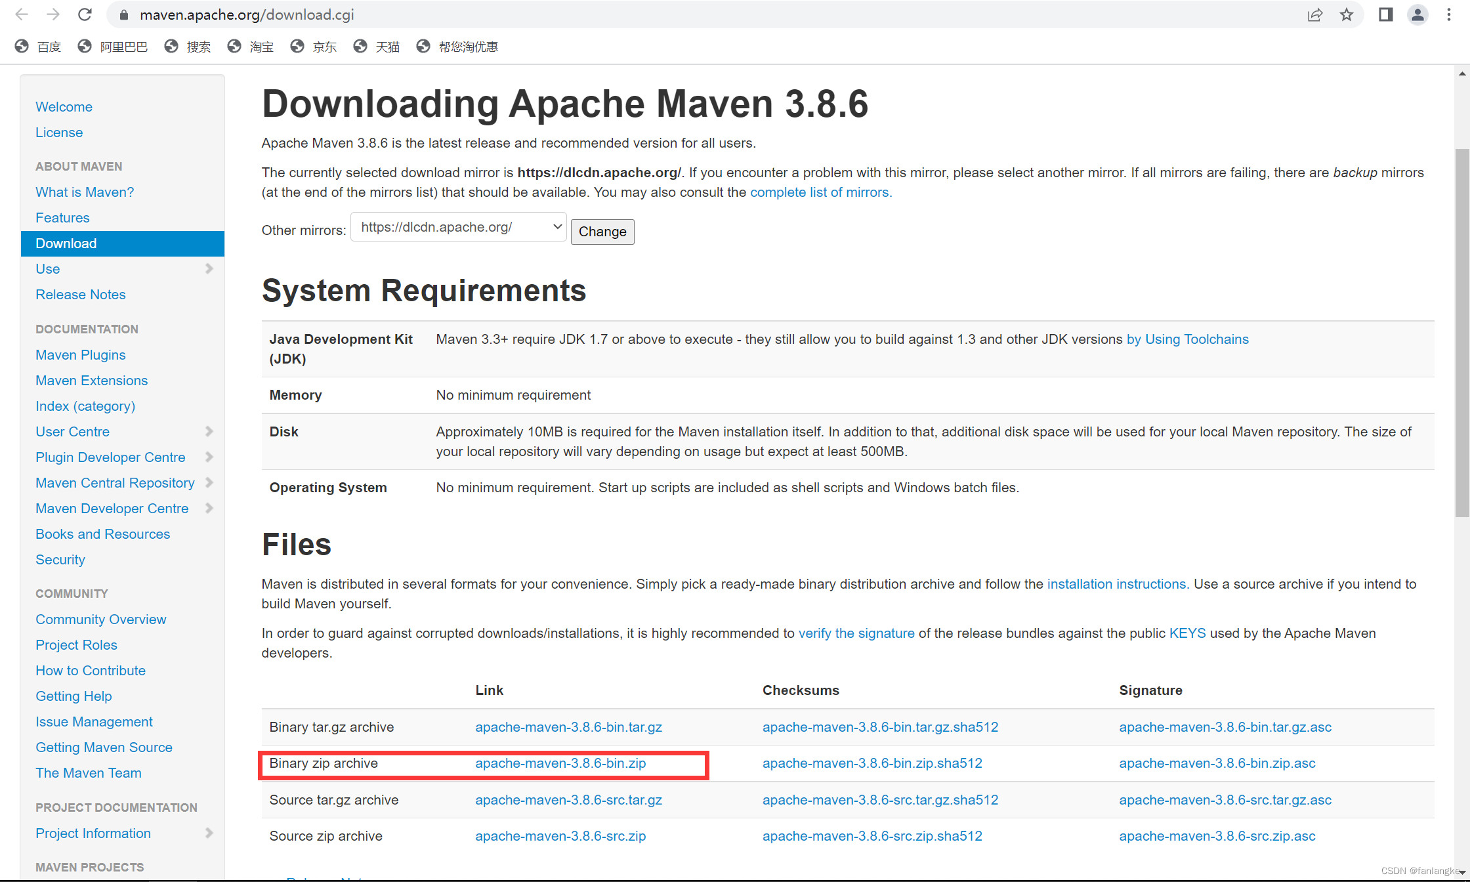Open the 搜索 bookmark
Screen dimensions: 1470x882
tap(188, 47)
